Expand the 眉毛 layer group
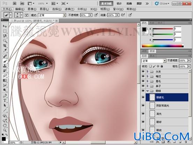This screenshot has width=193, height=145. [148, 81]
